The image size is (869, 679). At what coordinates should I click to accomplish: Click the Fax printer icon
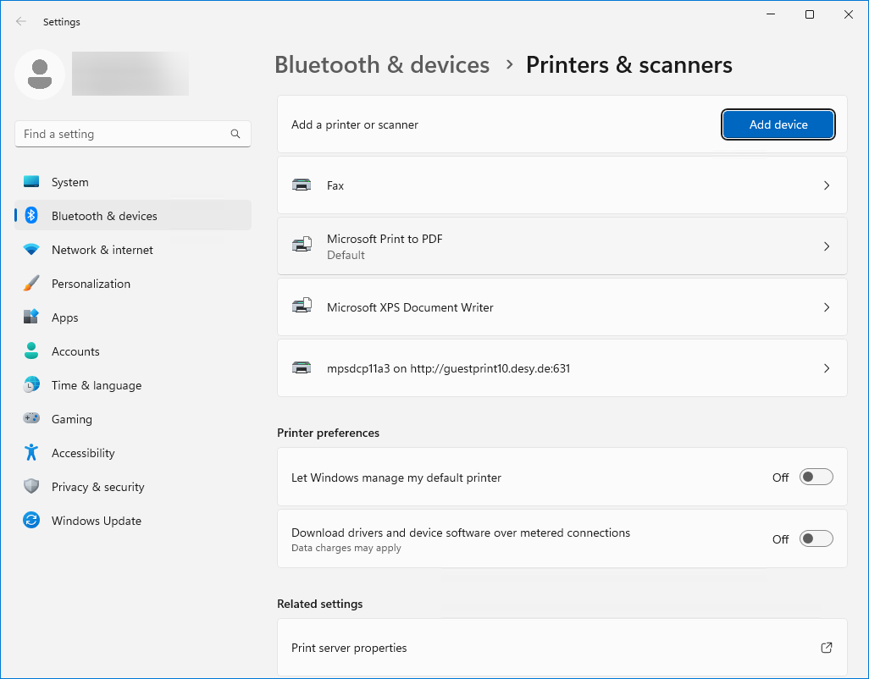302,185
